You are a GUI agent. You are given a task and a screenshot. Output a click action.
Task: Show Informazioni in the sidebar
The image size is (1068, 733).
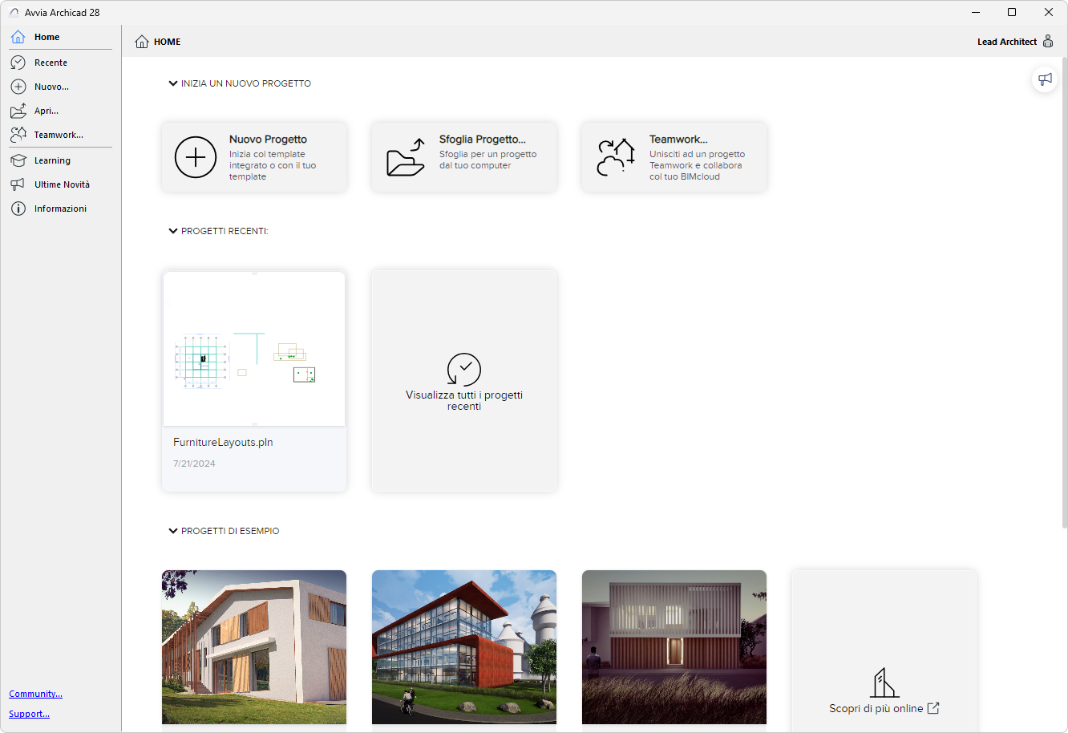pos(61,209)
